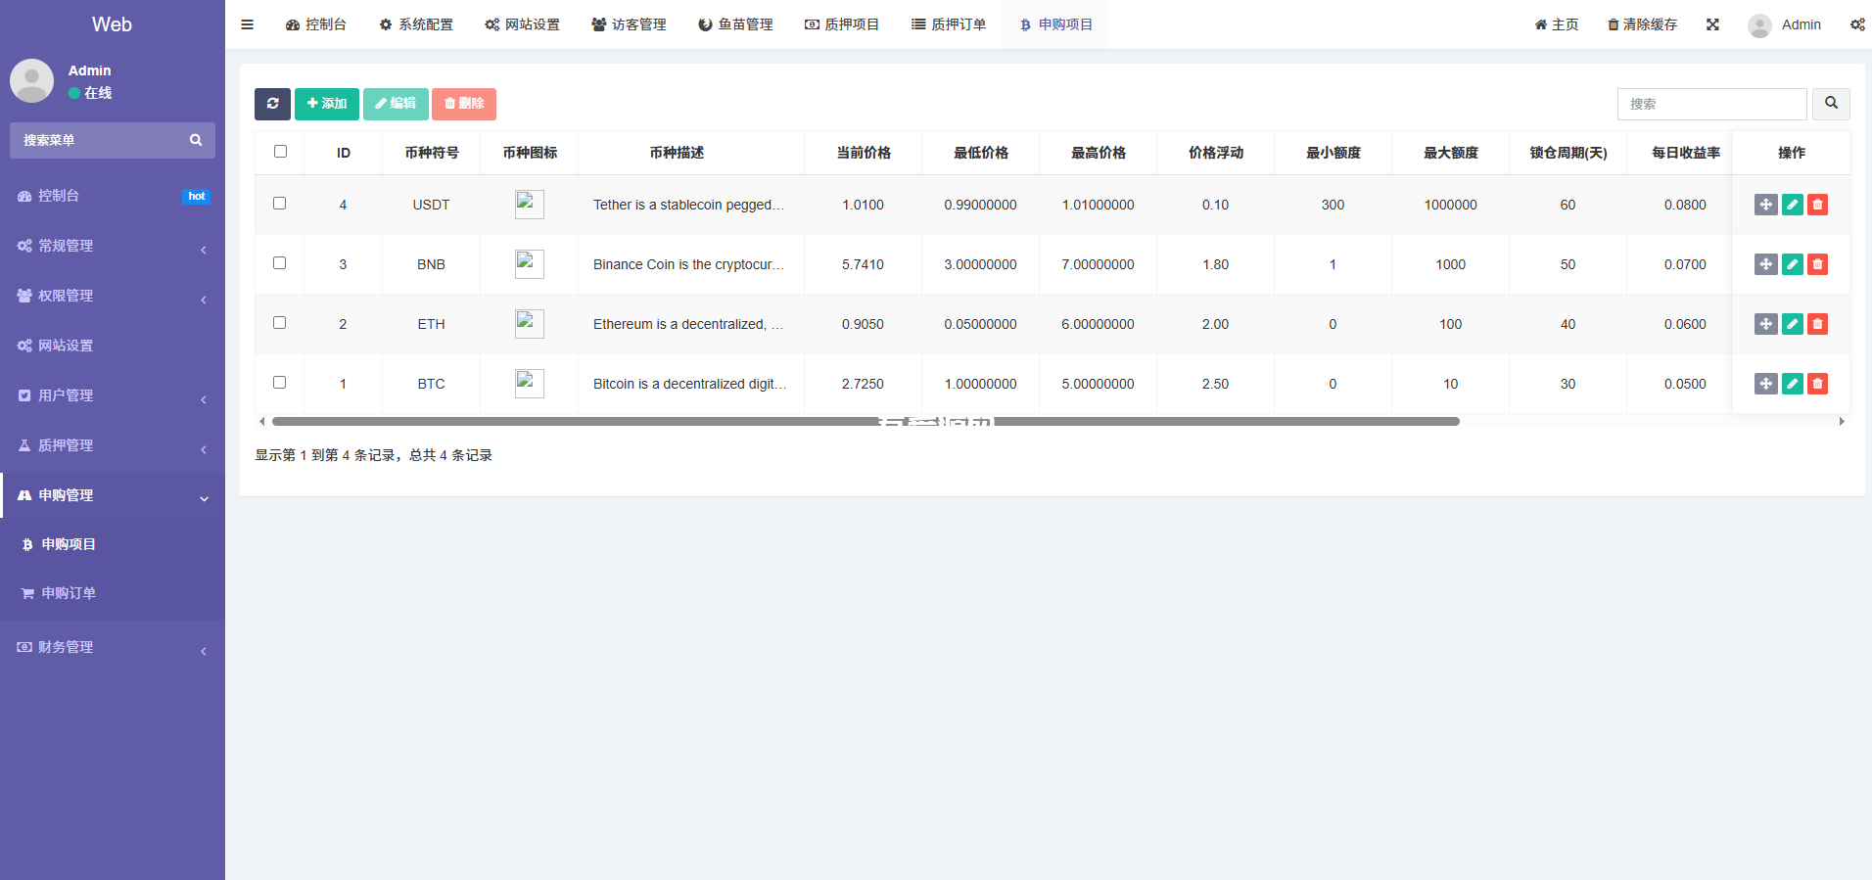Screen dimensions: 1872x880
Task: Click the green edit pencil icon for USDT
Action: (x=1792, y=205)
